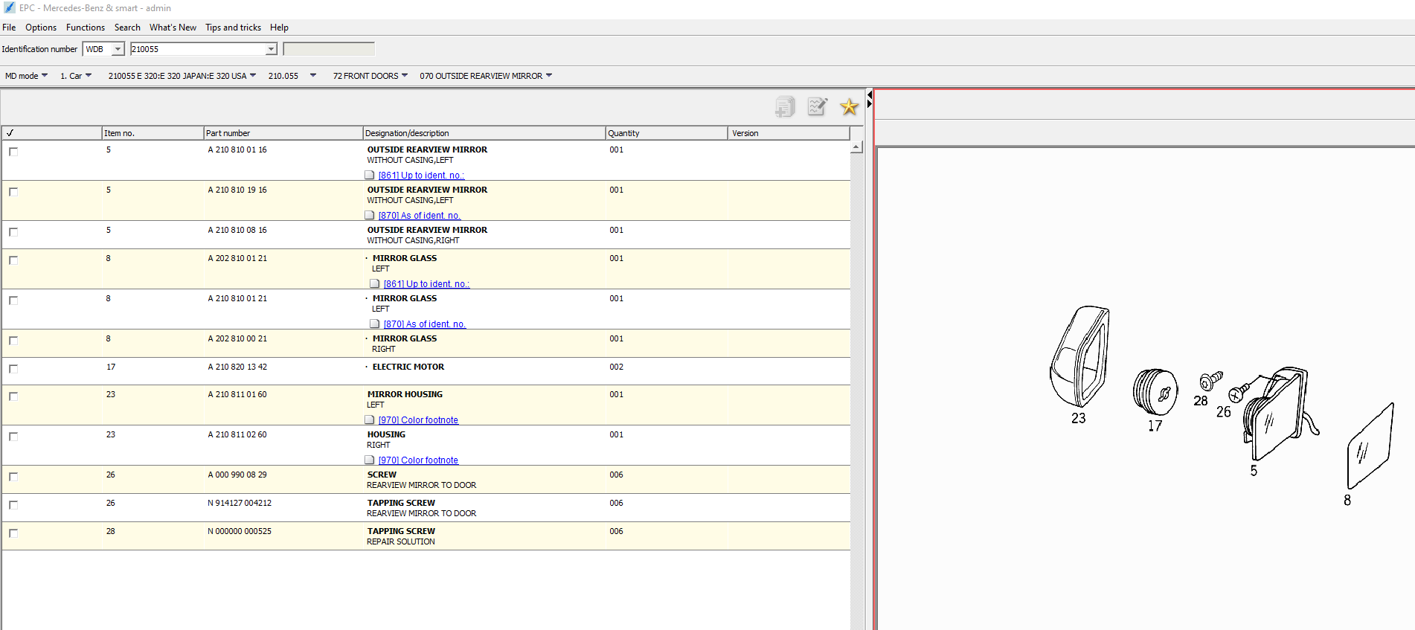Select part 23 mirror housing in diagram
Screen dimensions: 1415x630
tap(1079, 357)
